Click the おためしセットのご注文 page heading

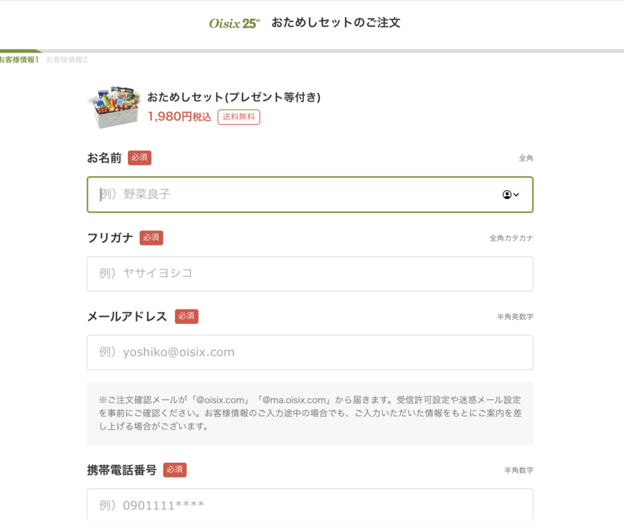(336, 23)
